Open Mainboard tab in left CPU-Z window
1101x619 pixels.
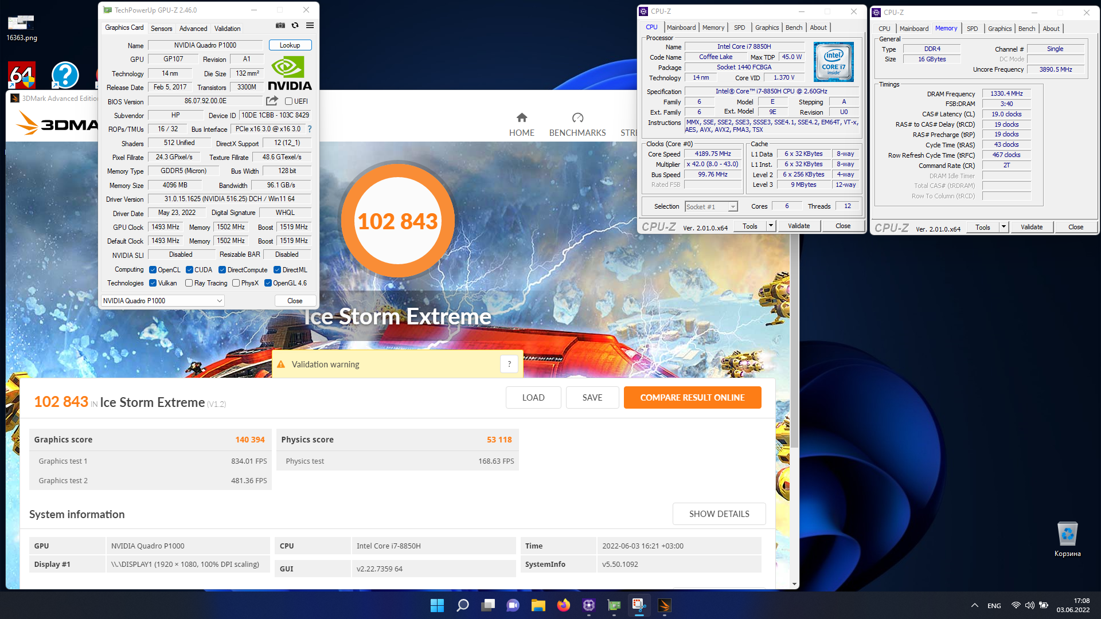tap(681, 28)
